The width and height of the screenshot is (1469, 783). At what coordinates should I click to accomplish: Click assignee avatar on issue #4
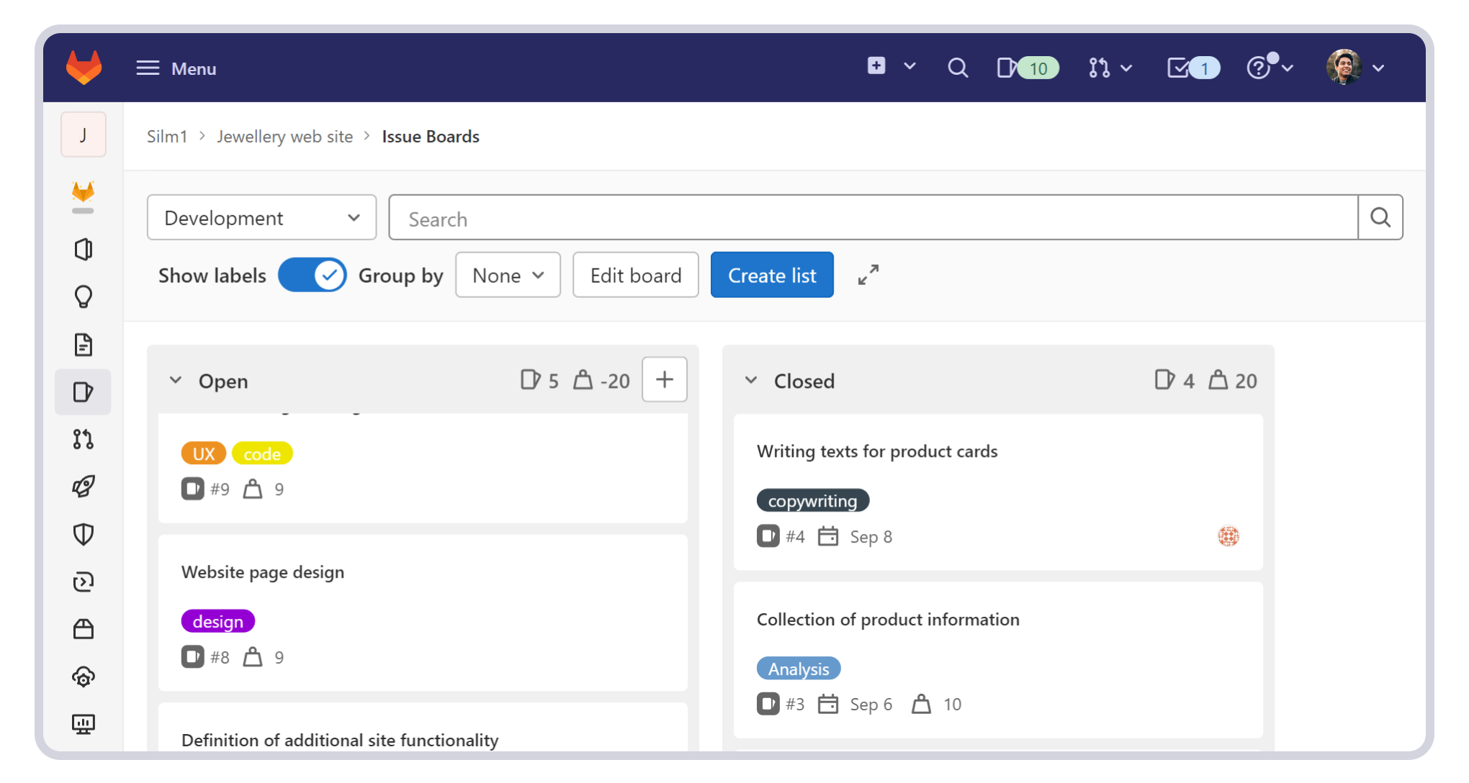click(x=1228, y=536)
